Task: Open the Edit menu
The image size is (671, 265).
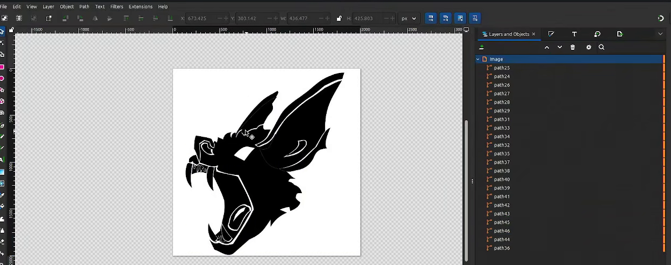Action: (x=17, y=6)
